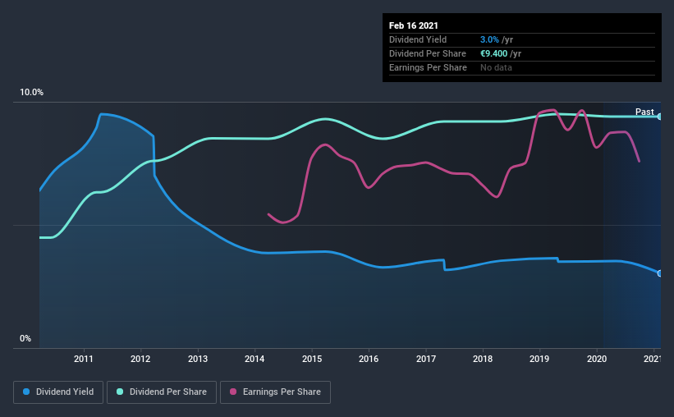Toggle the Dividend Per Share legend button
674x417 pixels.
tap(162, 392)
